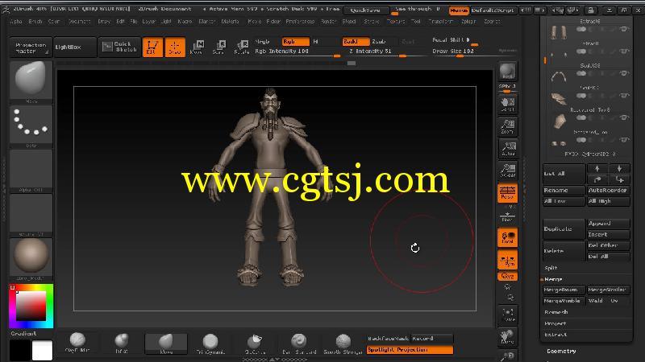Screen dimensions: 645x362
Task: Click the MergeDown button
Action: (x=564, y=290)
